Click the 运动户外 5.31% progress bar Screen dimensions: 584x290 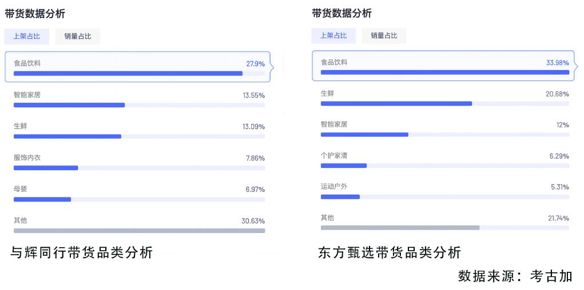340,197
